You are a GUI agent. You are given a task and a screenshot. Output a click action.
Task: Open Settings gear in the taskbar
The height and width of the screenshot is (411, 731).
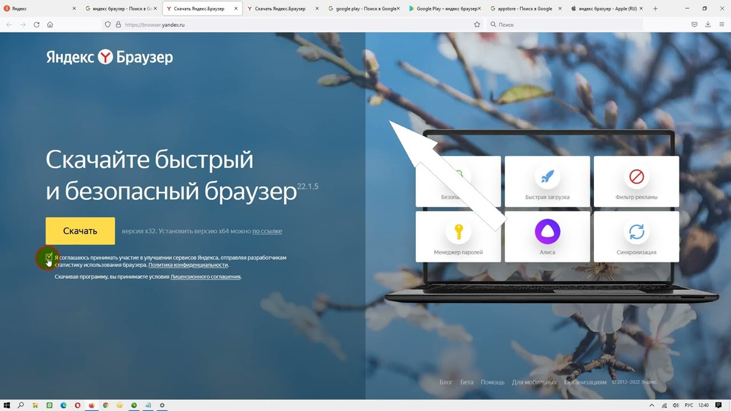point(162,405)
